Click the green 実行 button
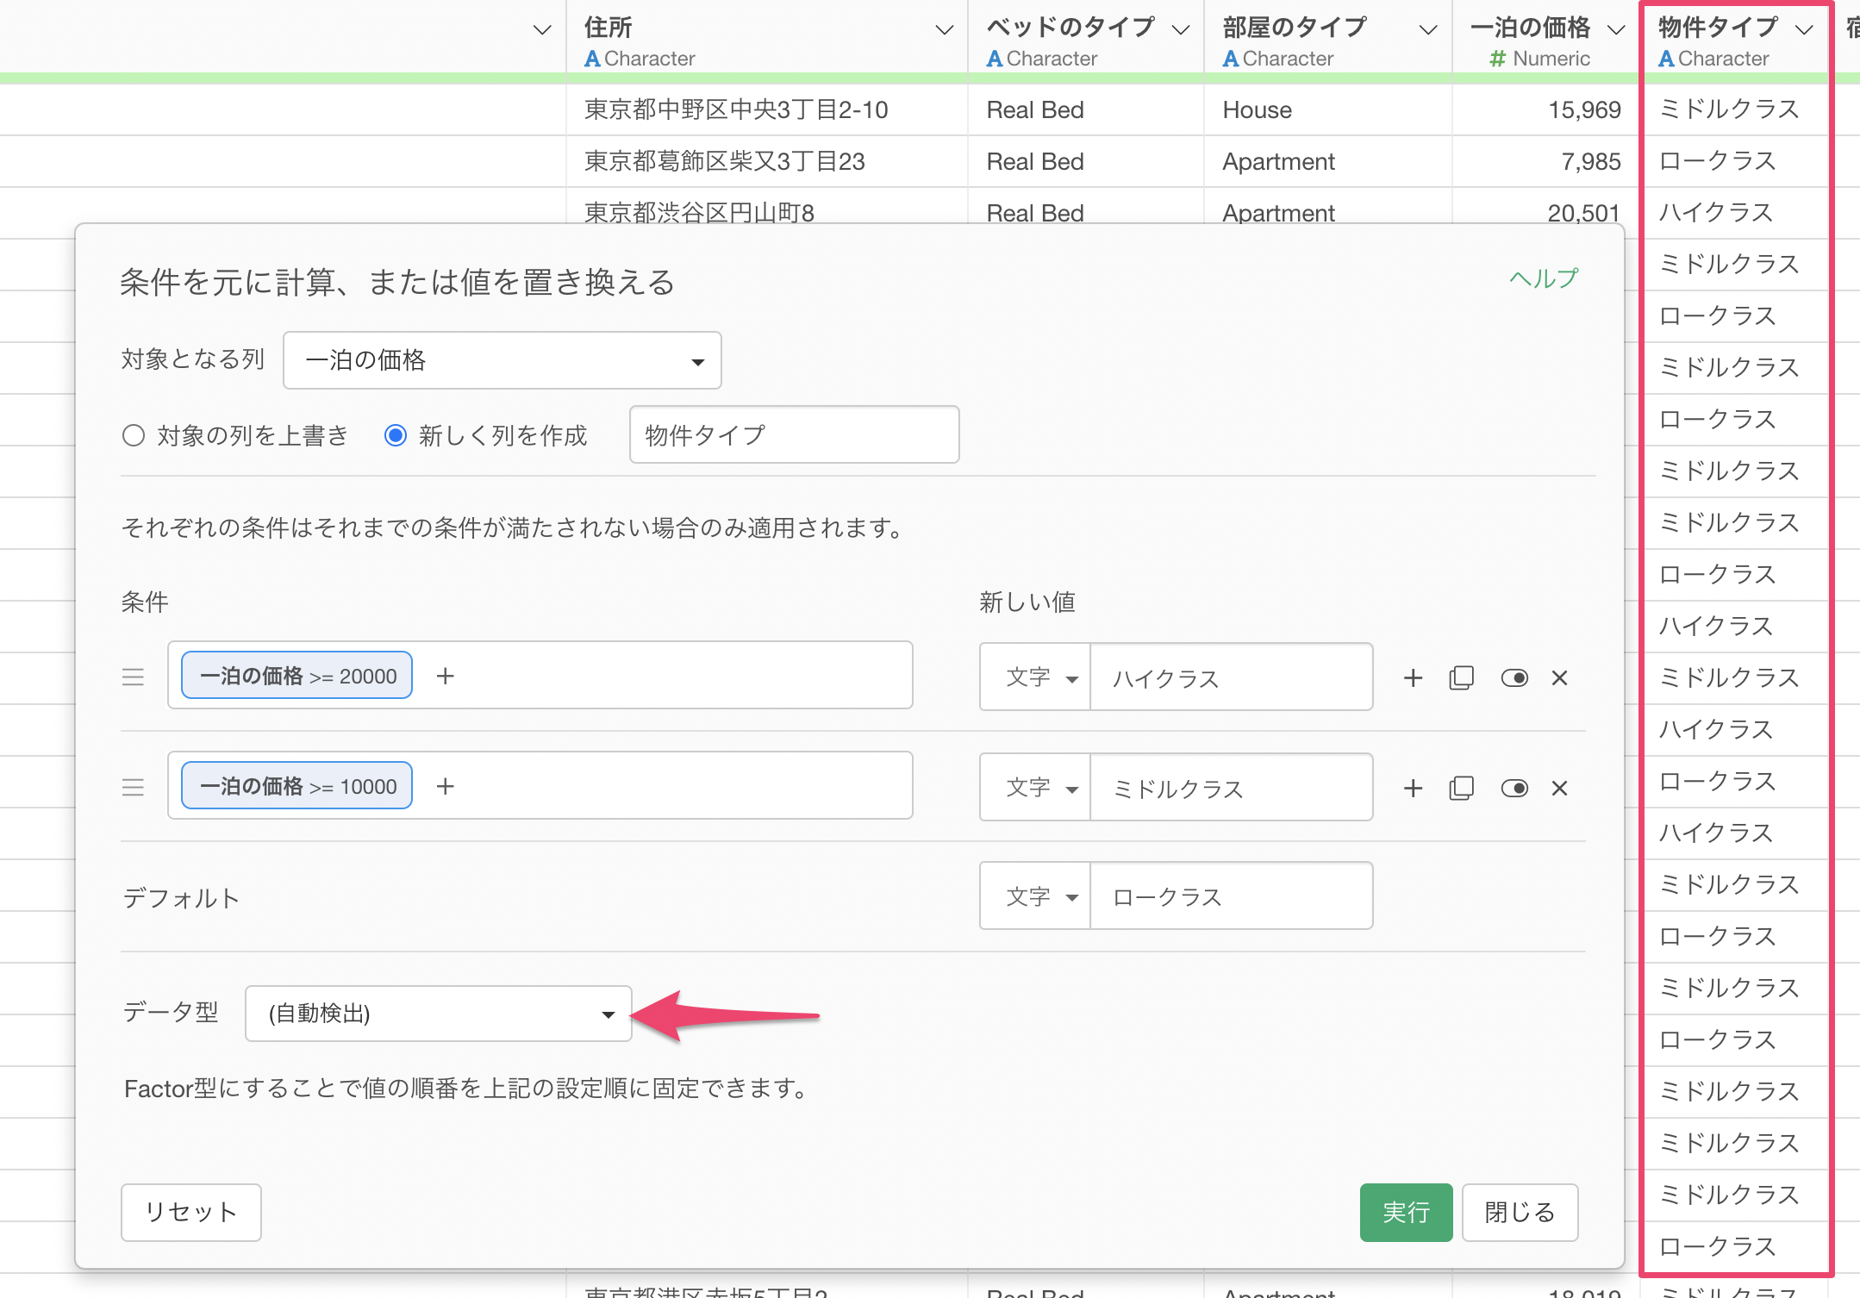This screenshot has width=1860, height=1298. click(x=1405, y=1212)
